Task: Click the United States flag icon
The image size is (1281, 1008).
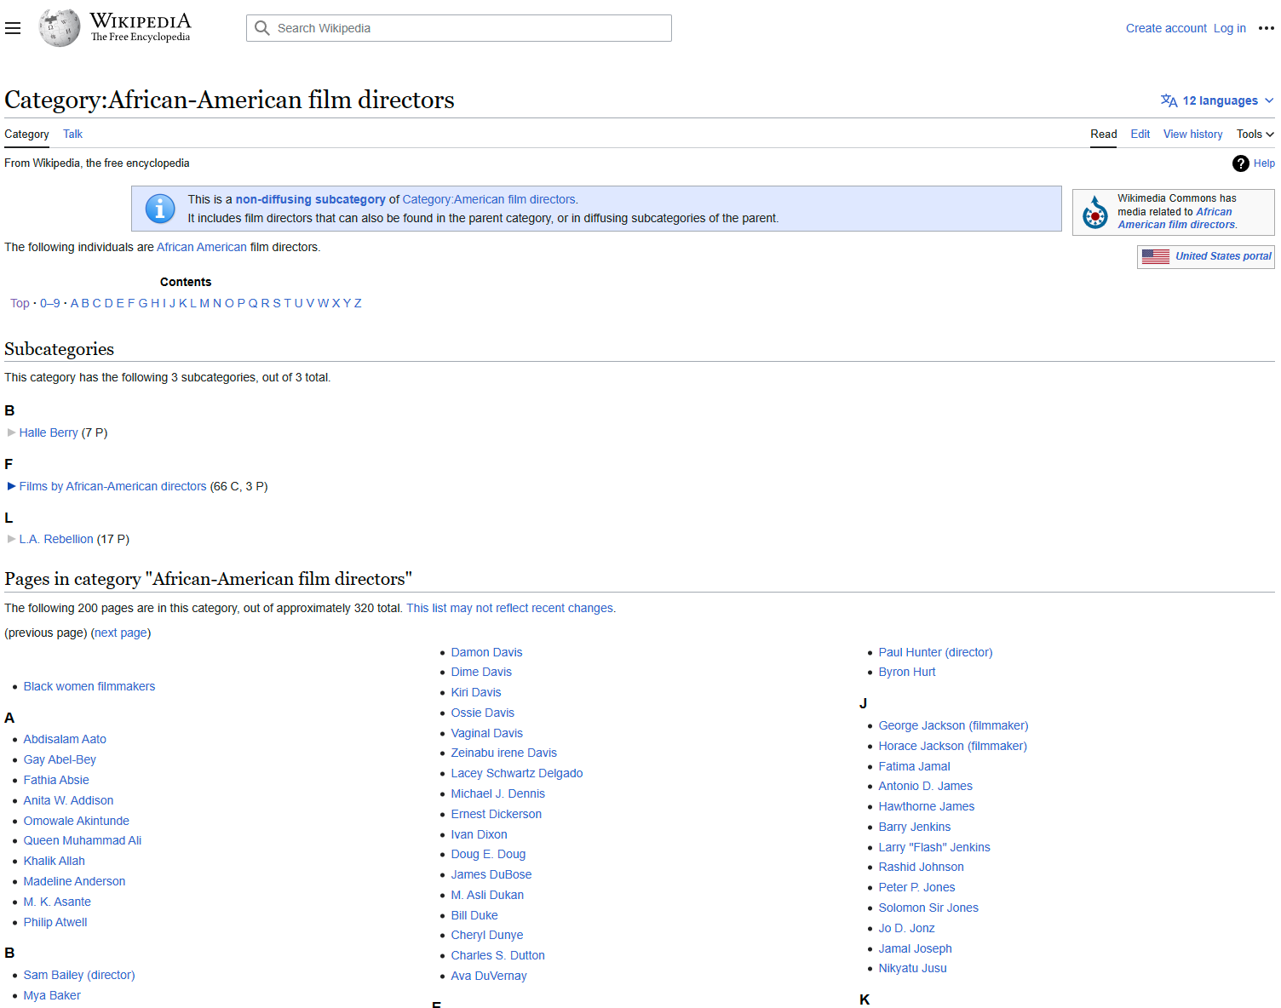Action: tap(1156, 255)
